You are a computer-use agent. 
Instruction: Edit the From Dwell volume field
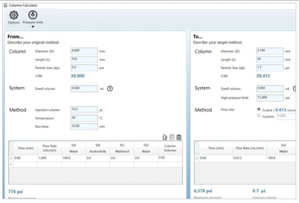[x=84, y=89]
